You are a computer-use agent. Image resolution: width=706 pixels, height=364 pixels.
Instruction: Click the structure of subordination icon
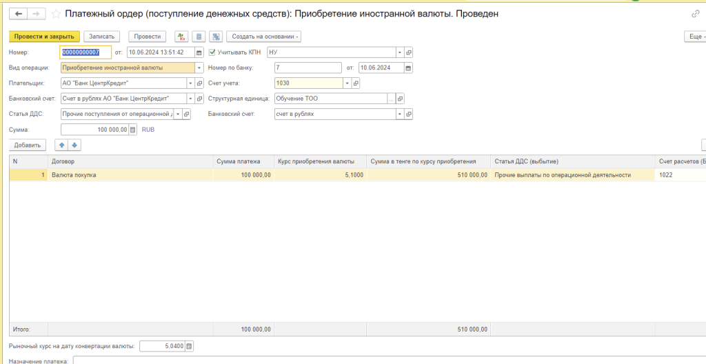[x=216, y=37]
